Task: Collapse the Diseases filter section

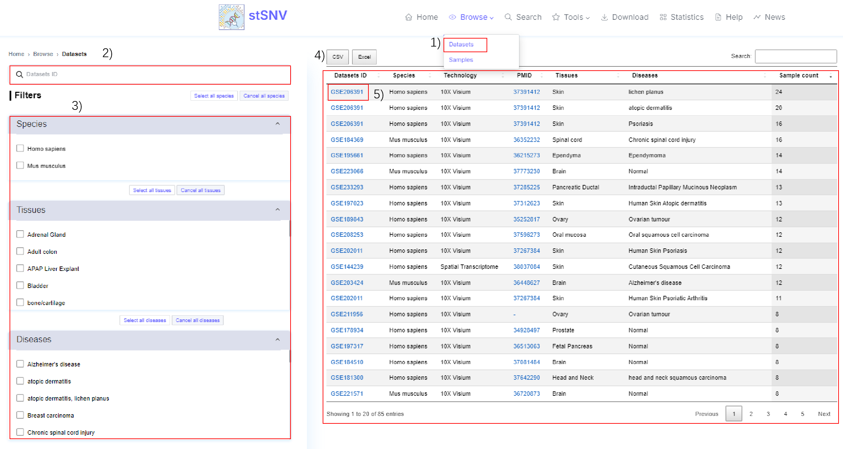Action: pyautogui.click(x=278, y=339)
